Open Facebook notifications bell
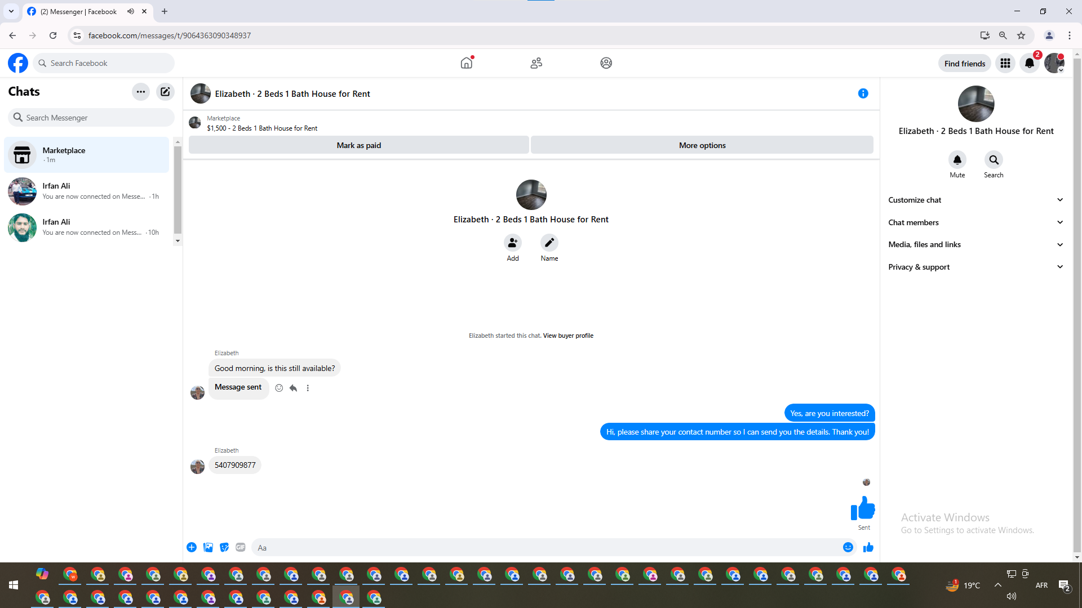The image size is (1082, 608). (x=1029, y=63)
